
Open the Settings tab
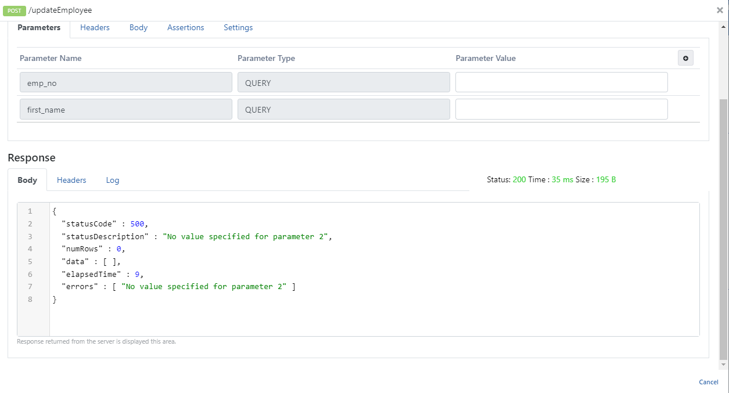point(238,27)
